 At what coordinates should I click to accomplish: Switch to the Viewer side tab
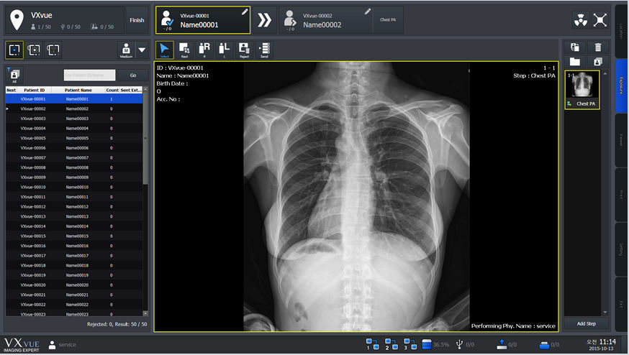pyautogui.click(x=621, y=140)
